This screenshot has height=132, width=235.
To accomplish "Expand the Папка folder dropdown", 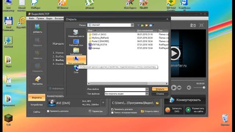I will [132, 25].
